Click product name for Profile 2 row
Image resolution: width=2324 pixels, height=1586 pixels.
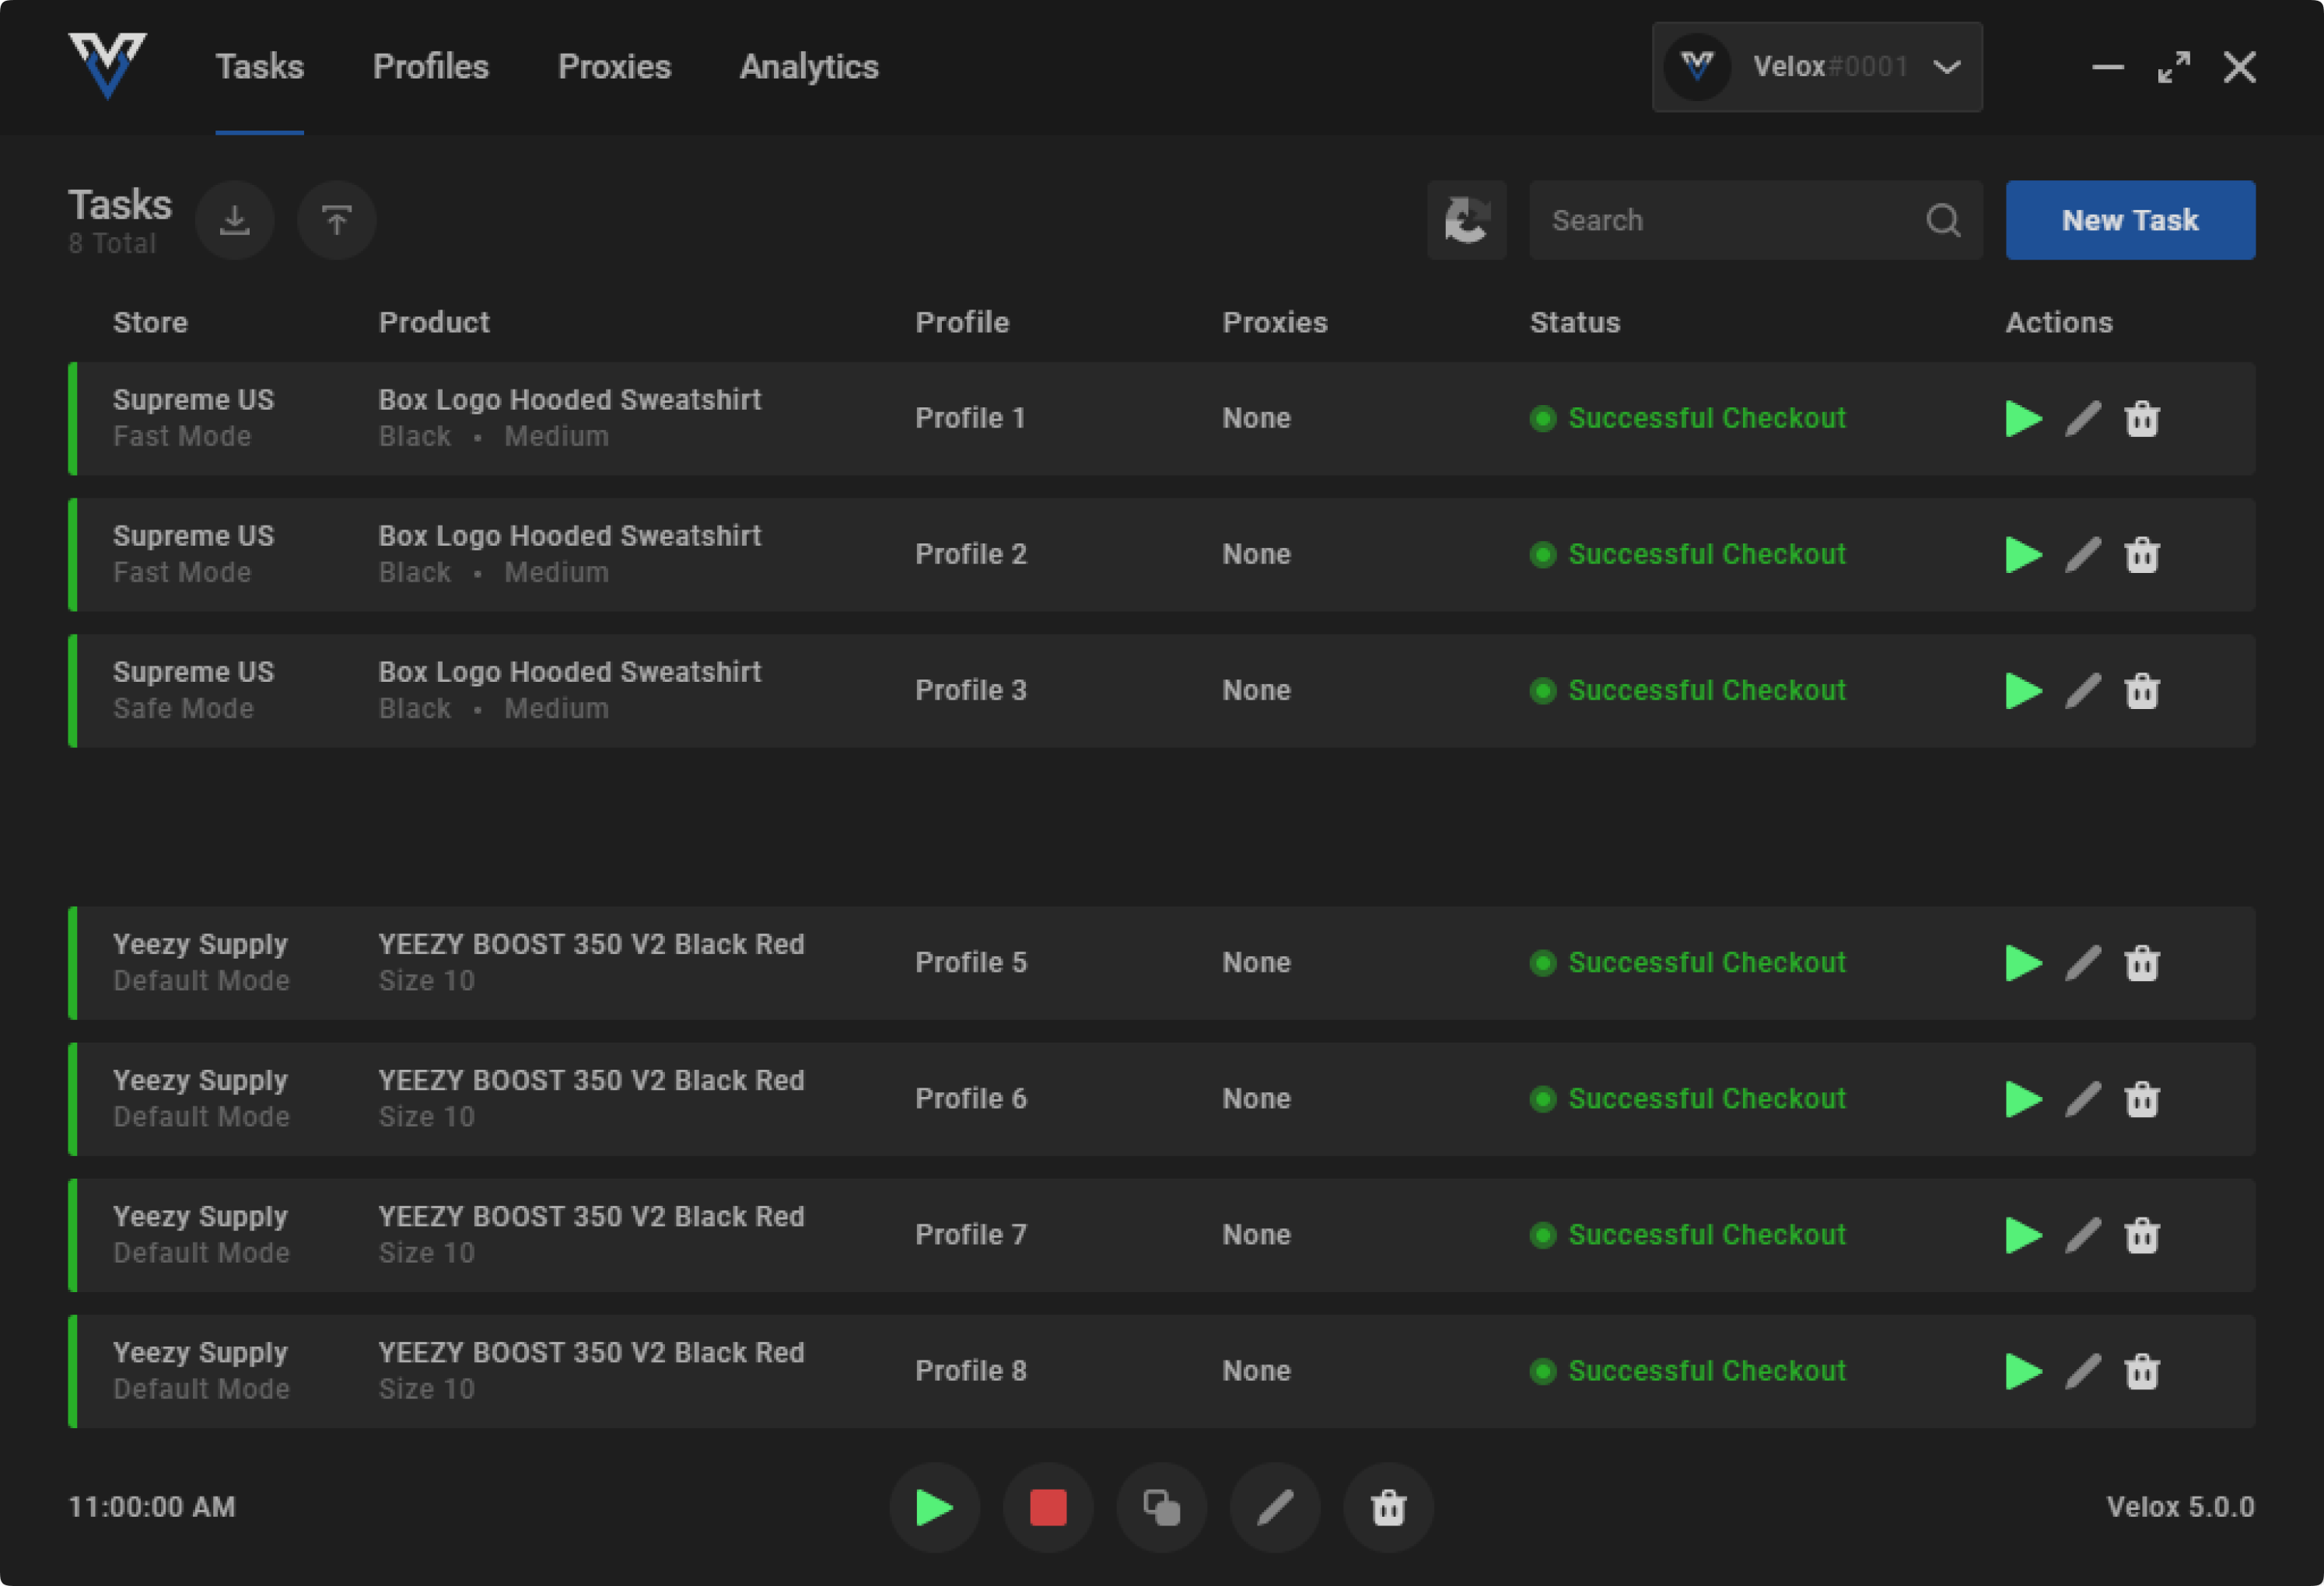pos(570,536)
